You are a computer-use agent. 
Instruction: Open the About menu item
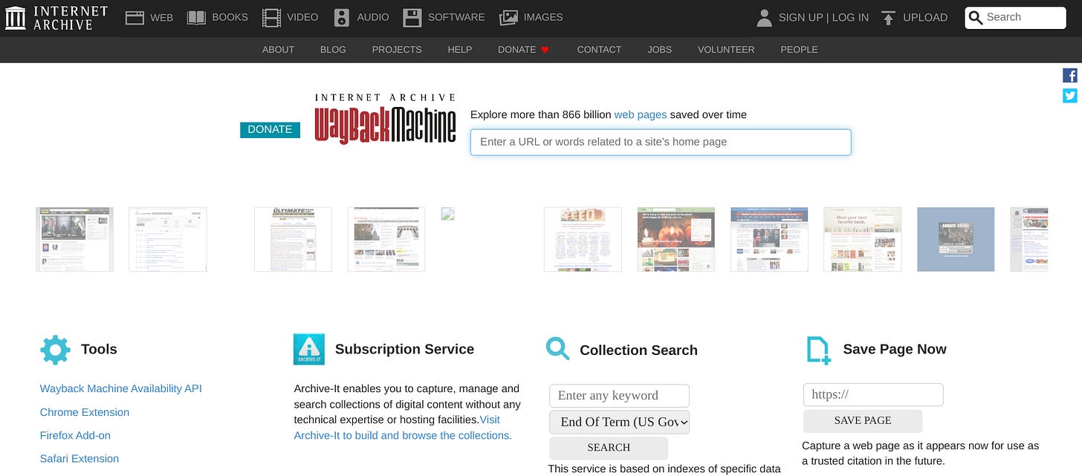(x=278, y=50)
